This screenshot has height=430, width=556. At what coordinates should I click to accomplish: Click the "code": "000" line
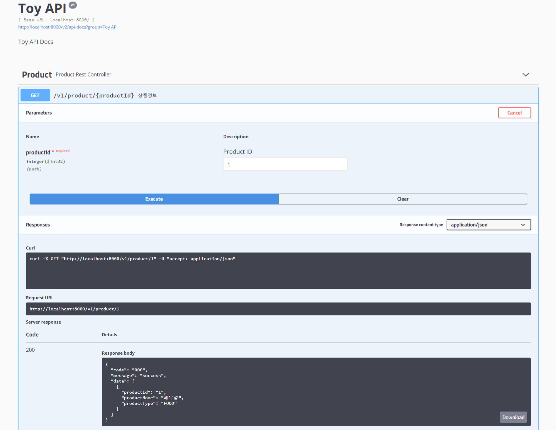(129, 370)
